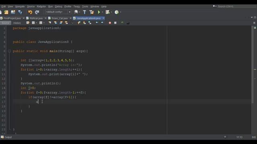Open the document list dropdown arrow
Screen dimensions: 257x144
click(x=252, y=18)
